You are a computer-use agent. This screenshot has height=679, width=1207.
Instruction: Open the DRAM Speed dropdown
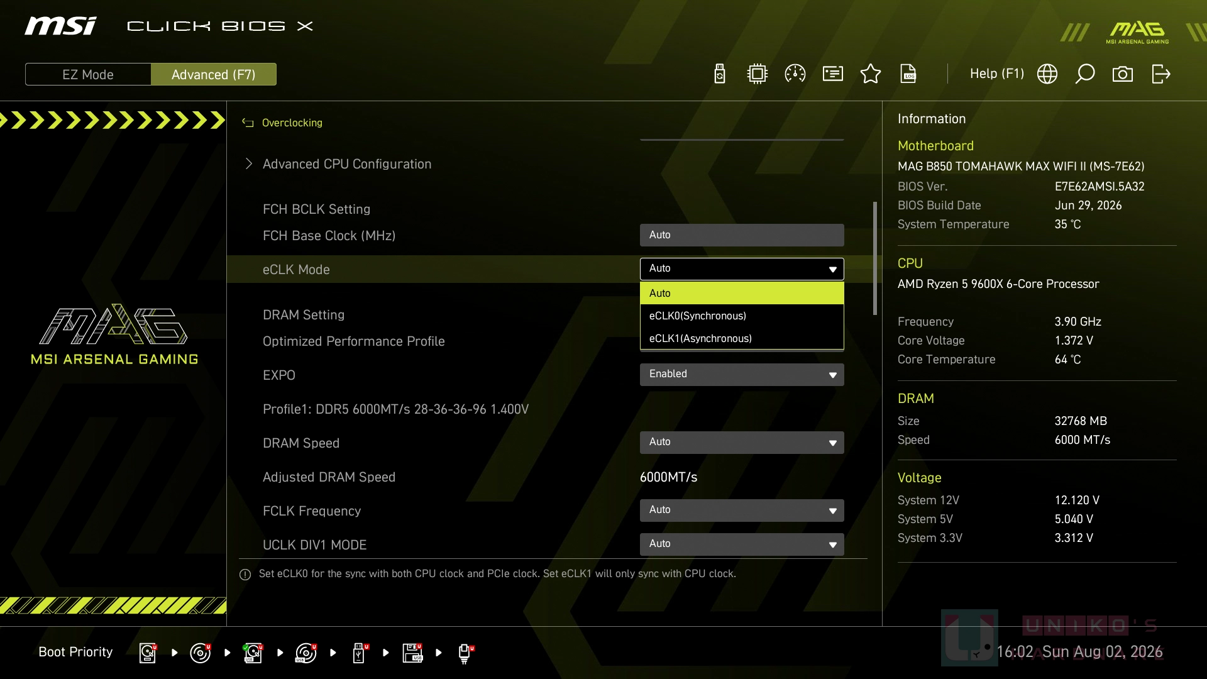(742, 443)
